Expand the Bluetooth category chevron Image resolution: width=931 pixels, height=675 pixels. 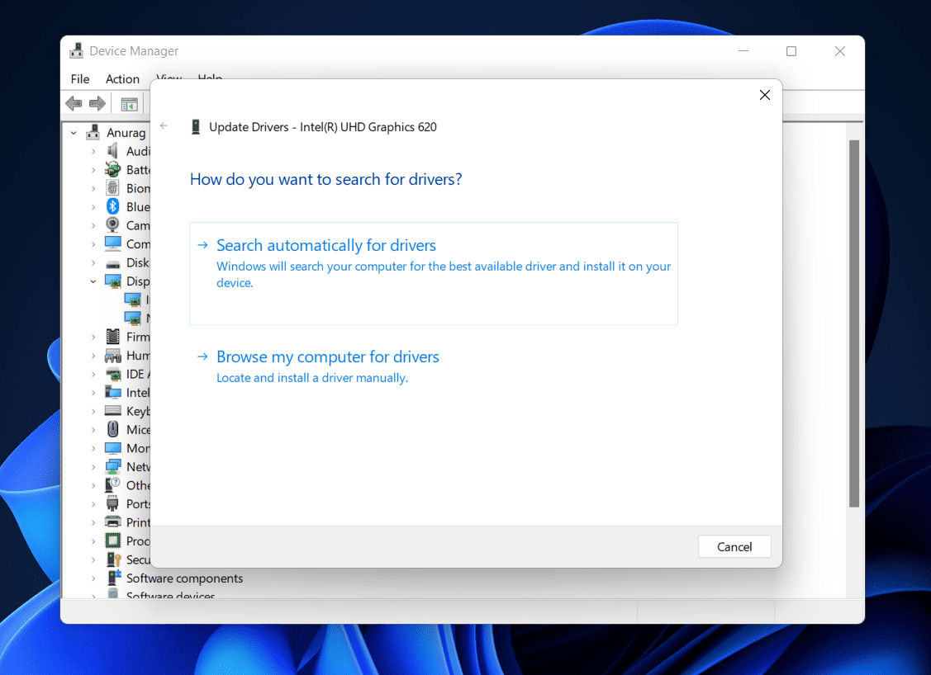(93, 207)
